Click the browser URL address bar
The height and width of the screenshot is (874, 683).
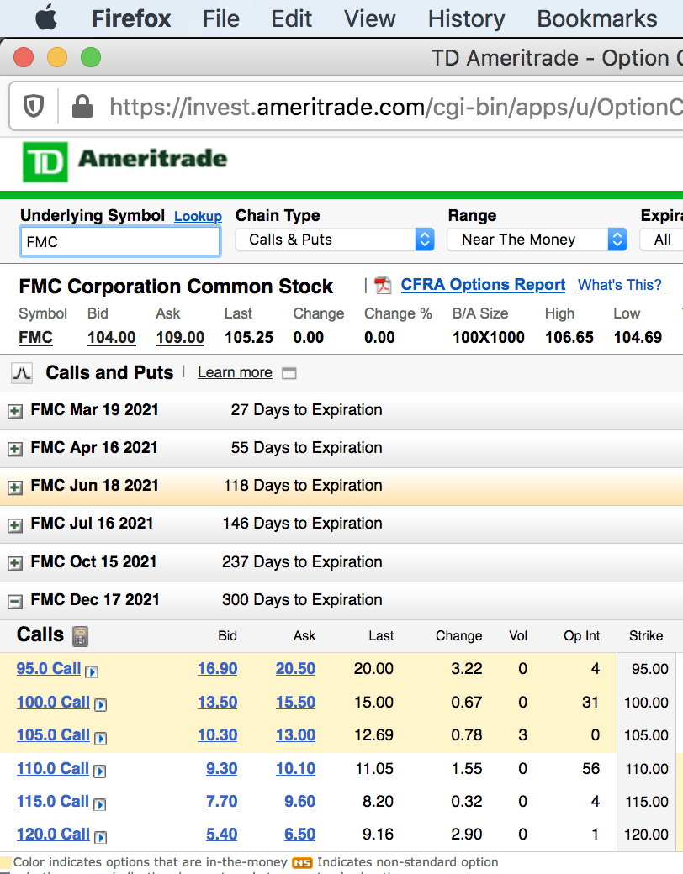[346, 106]
